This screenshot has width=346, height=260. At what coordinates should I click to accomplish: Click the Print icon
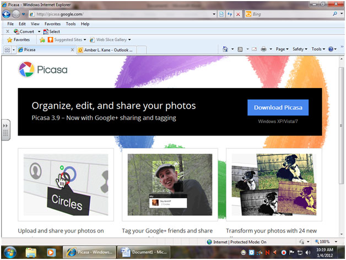[x=263, y=49]
